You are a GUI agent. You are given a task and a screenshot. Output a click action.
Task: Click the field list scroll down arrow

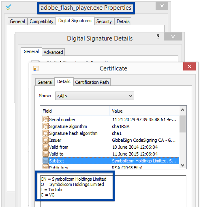click(182, 165)
